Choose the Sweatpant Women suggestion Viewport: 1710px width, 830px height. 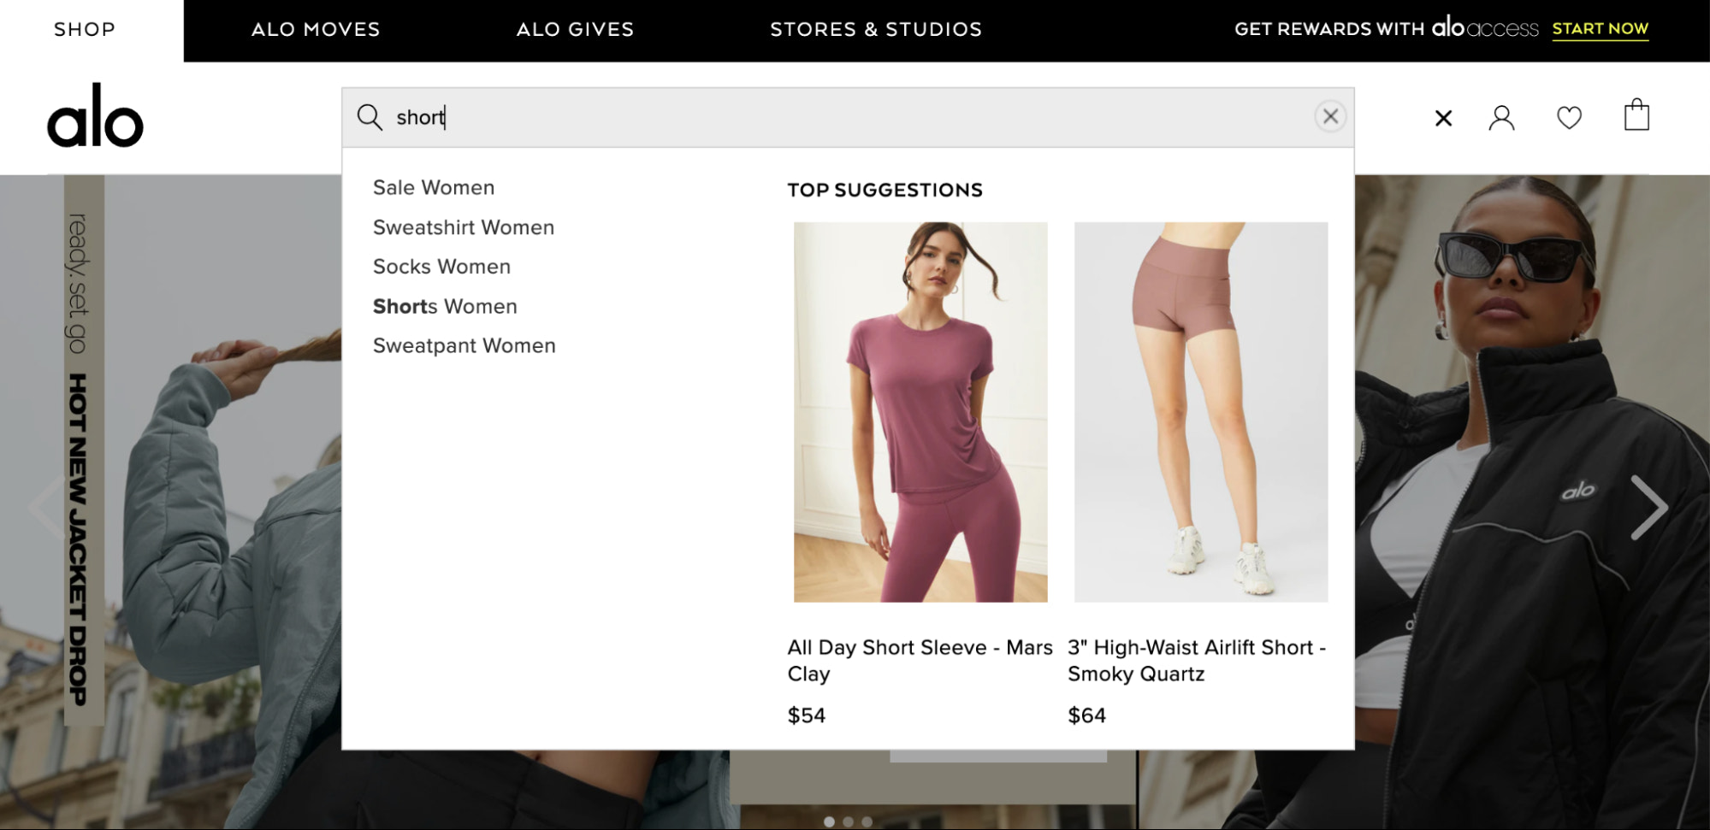(x=464, y=345)
